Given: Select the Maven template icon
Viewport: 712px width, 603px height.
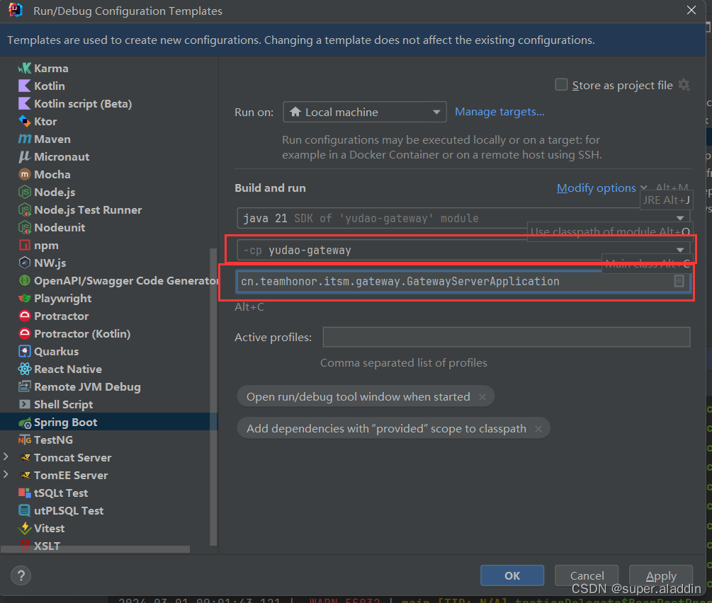Looking at the screenshot, I should (x=25, y=139).
